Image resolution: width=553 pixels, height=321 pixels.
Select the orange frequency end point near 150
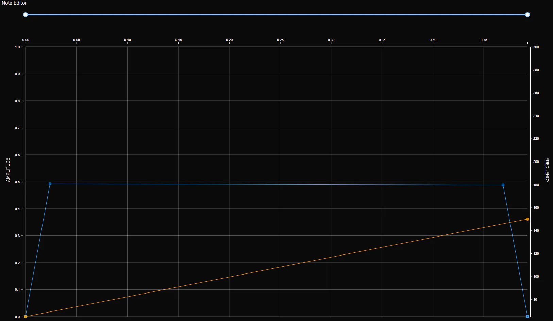[x=527, y=219]
